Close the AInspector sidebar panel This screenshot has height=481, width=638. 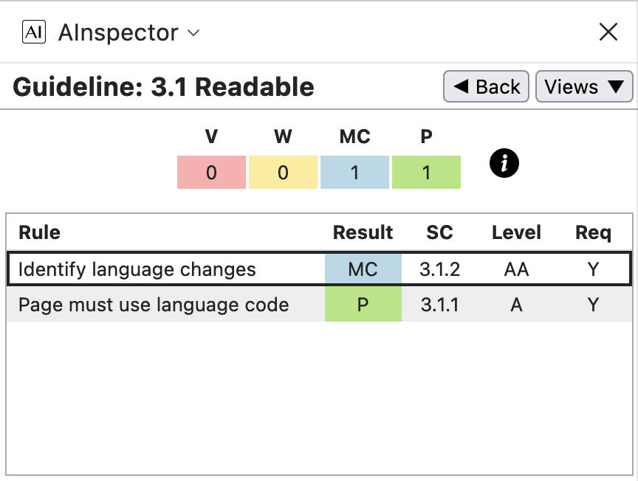608,32
